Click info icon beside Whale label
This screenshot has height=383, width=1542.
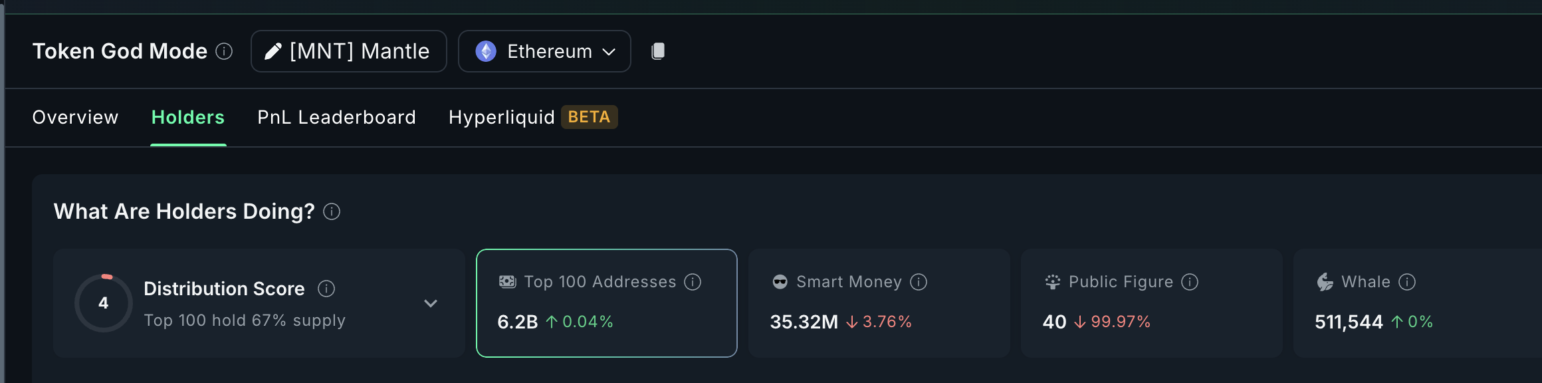pos(1407,282)
